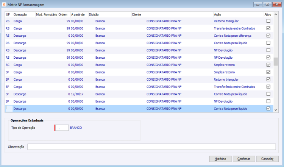The height and width of the screenshot is (167, 284).
Task: Click into the Observação text field
Action: coord(151,147)
